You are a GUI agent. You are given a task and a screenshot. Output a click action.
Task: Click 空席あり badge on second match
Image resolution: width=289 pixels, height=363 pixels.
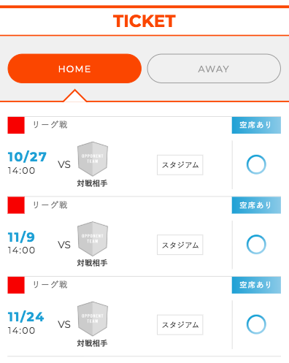coord(256,205)
